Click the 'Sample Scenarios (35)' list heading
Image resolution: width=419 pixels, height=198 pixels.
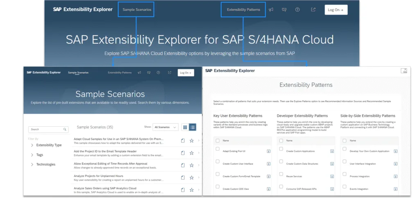(x=95, y=127)
